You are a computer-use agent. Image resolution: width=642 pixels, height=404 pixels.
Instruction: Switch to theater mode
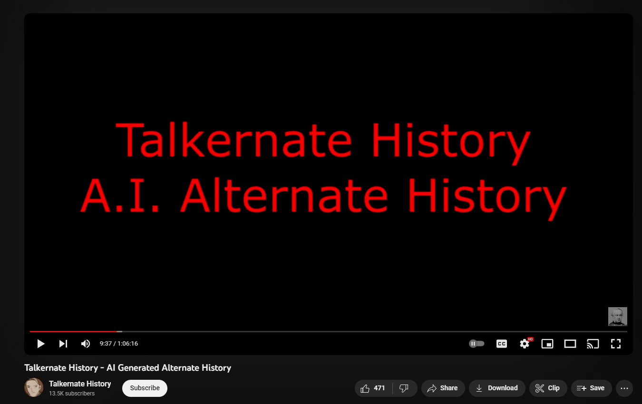[x=570, y=344]
